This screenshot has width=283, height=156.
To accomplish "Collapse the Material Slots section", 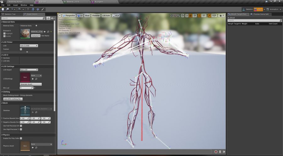I will (2, 22).
